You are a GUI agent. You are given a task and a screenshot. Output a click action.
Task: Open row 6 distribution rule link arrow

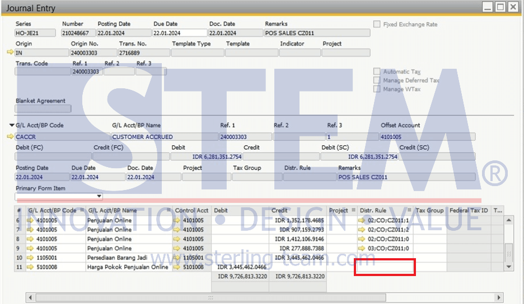coord(363,220)
